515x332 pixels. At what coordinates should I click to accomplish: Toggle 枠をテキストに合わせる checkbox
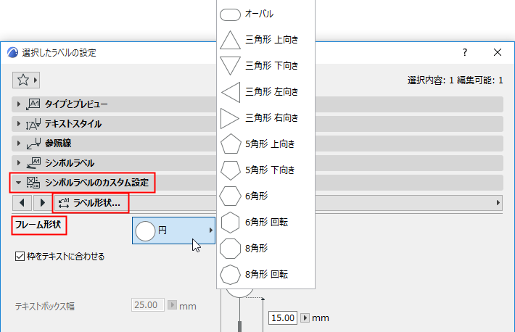point(20,256)
